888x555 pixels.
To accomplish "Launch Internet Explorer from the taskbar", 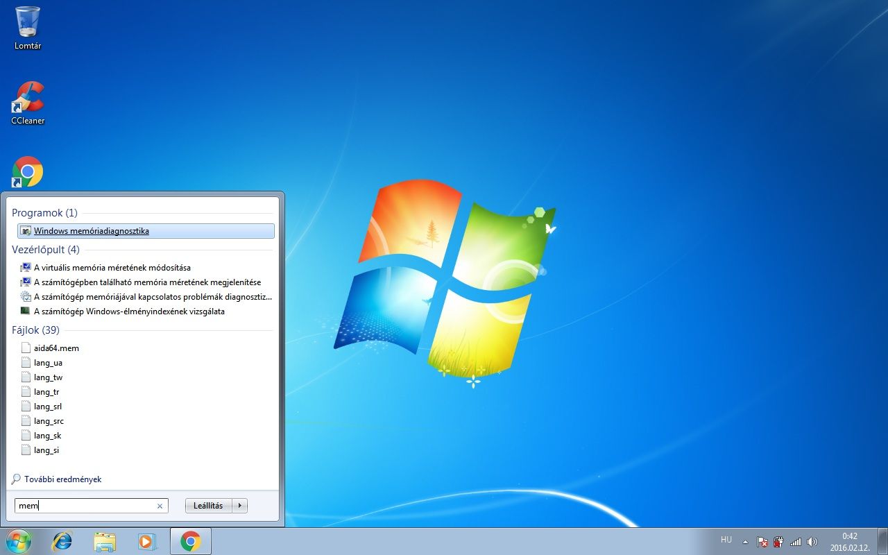I will [62, 541].
